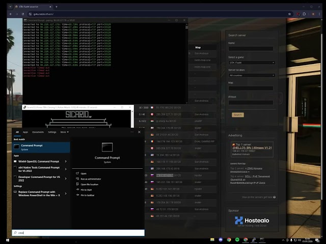The width and height of the screenshot is (326, 244).
Task: Choose Run as administrator
Action: pos(91,179)
